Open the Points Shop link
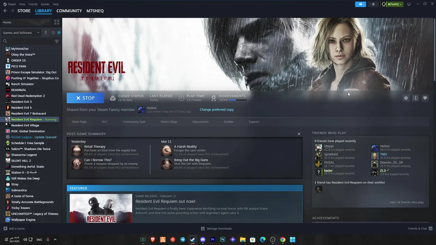This screenshot has height=245, width=436. pos(169,122)
